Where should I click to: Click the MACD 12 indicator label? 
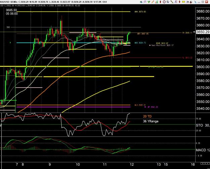pos(203,150)
